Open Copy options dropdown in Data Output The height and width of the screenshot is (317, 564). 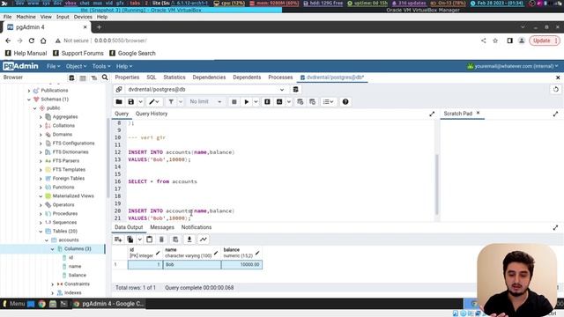(x=139, y=240)
